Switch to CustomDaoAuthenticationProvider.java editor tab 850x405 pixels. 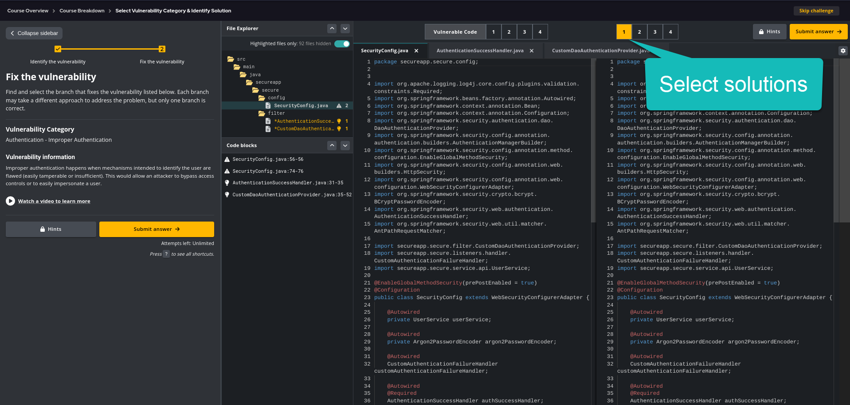coord(601,51)
